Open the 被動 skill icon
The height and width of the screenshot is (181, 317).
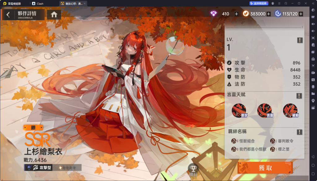click(x=290, y=111)
